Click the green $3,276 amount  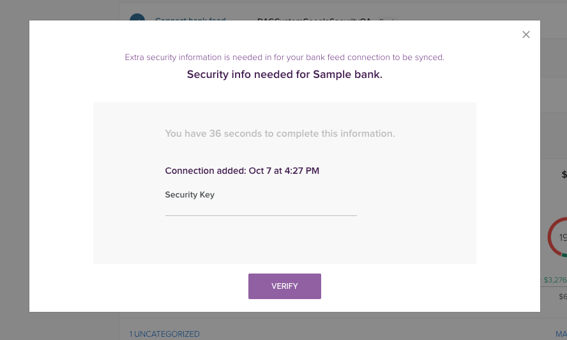555,280
